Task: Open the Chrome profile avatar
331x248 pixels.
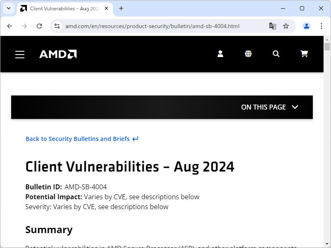Action: coord(307,26)
